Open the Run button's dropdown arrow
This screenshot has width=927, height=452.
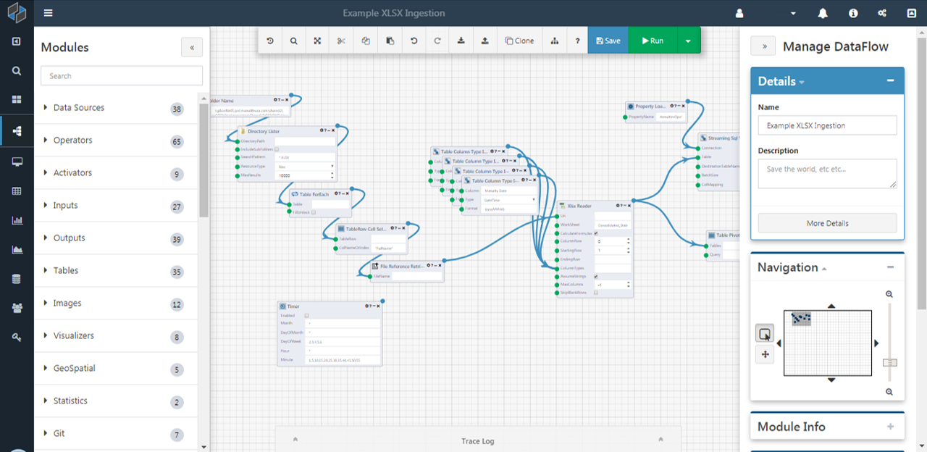[x=688, y=41]
